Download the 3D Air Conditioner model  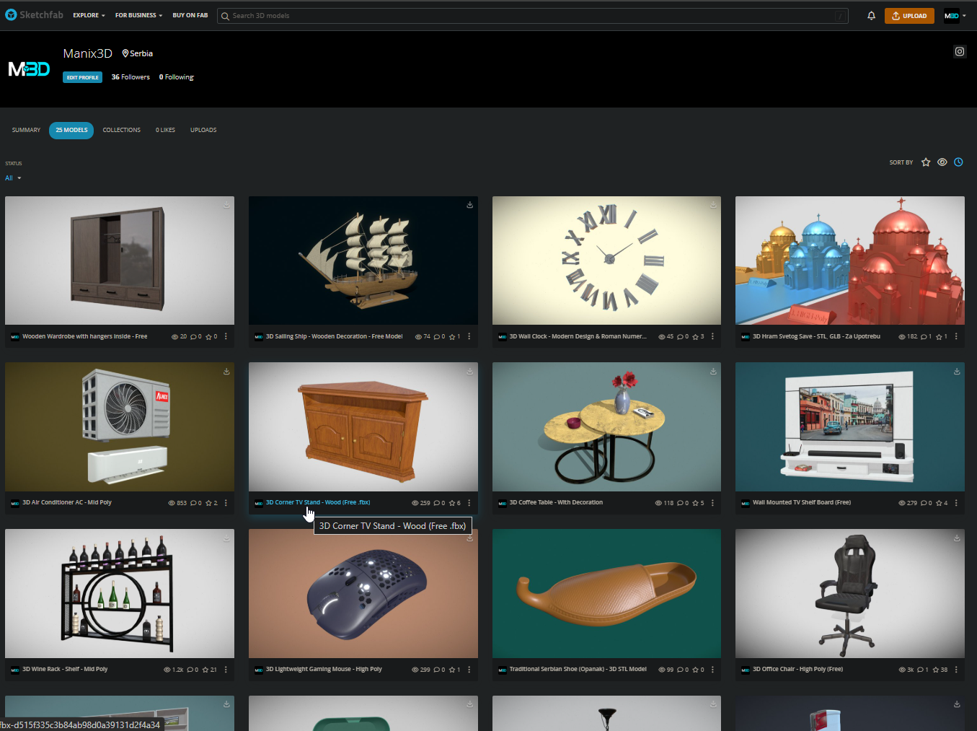pos(226,372)
